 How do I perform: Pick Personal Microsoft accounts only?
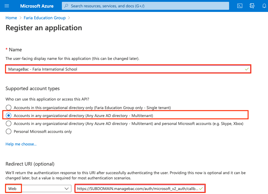point(9,132)
